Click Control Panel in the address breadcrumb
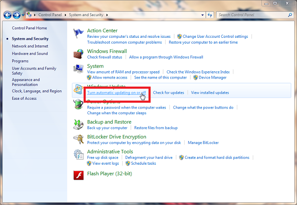Image resolution: width=297 pixels, height=205 pixels. tap(50, 15)
